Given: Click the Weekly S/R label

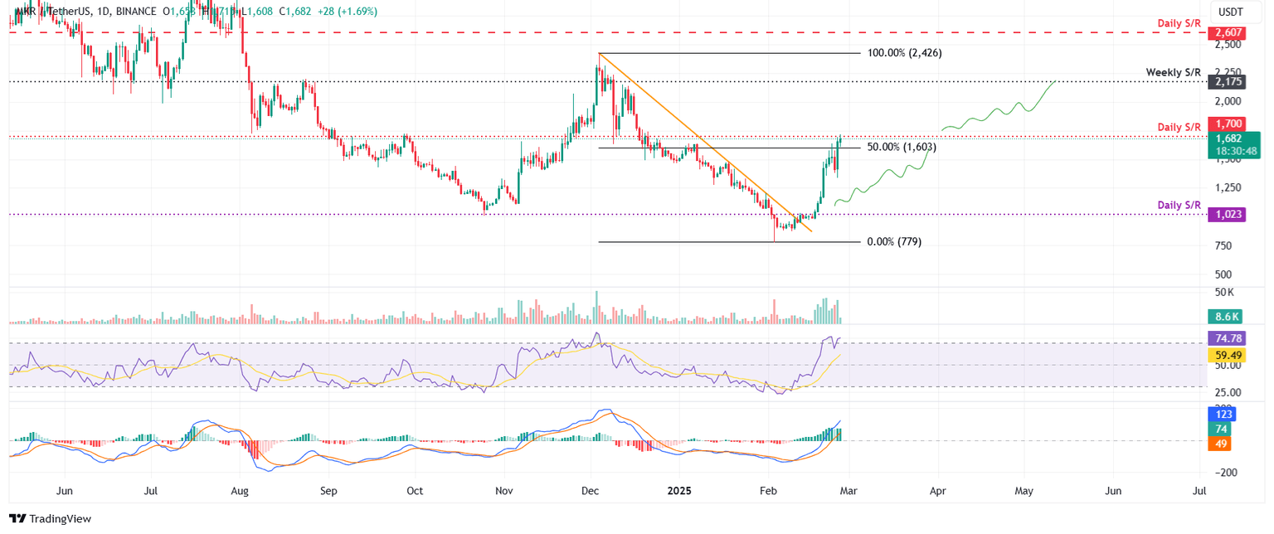Looking at the screenshot, I should (x=1174, y=72).
